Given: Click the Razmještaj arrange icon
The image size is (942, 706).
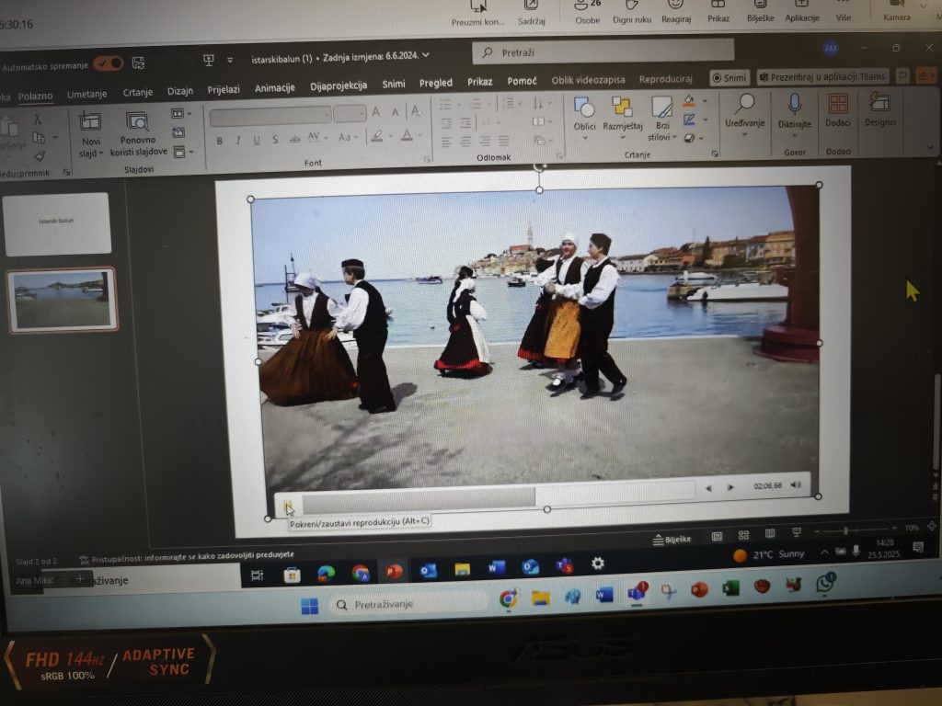Looking at the screenshot, I should click(x=623, y=108).
